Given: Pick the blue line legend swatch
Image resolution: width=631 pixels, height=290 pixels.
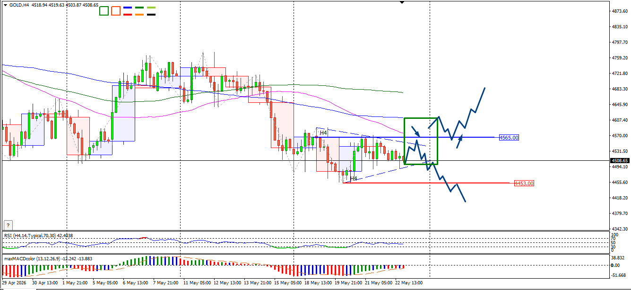Looking at the screenshot, I should [x=127, y=8].
